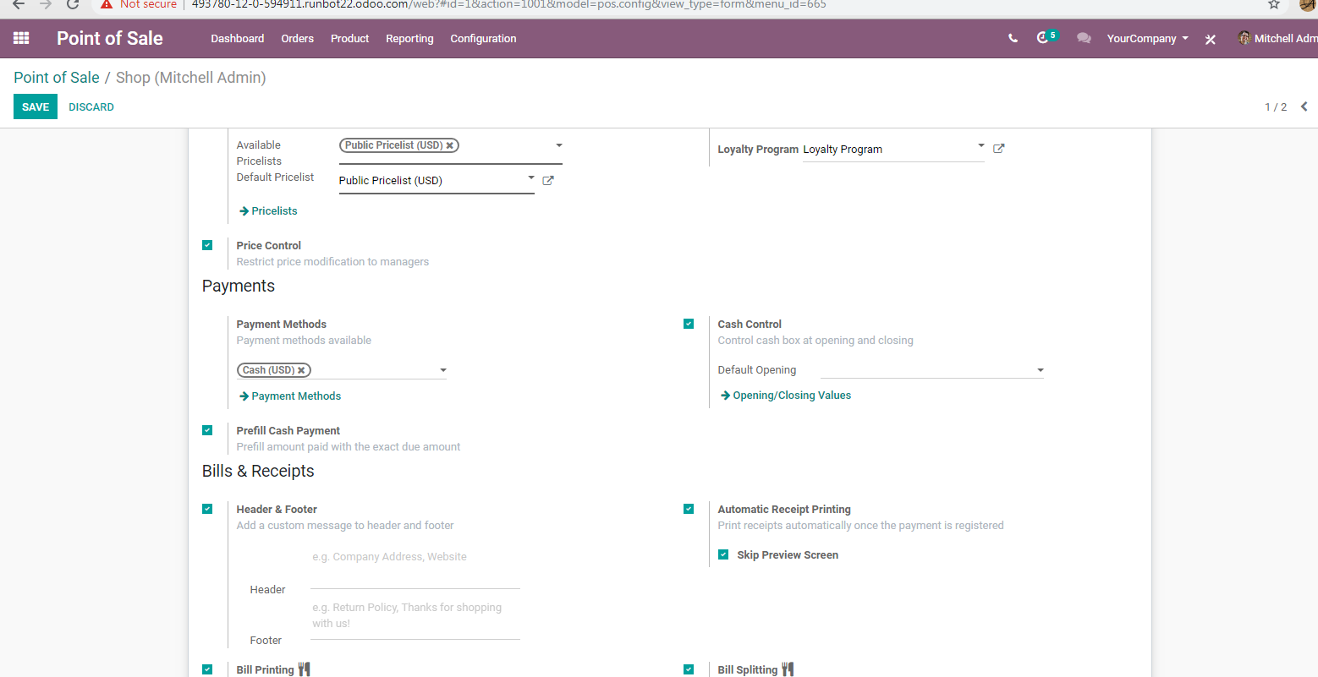Click browser forward arrow
This screenshot has width=1318, height=677.
[x=46, y=4]
